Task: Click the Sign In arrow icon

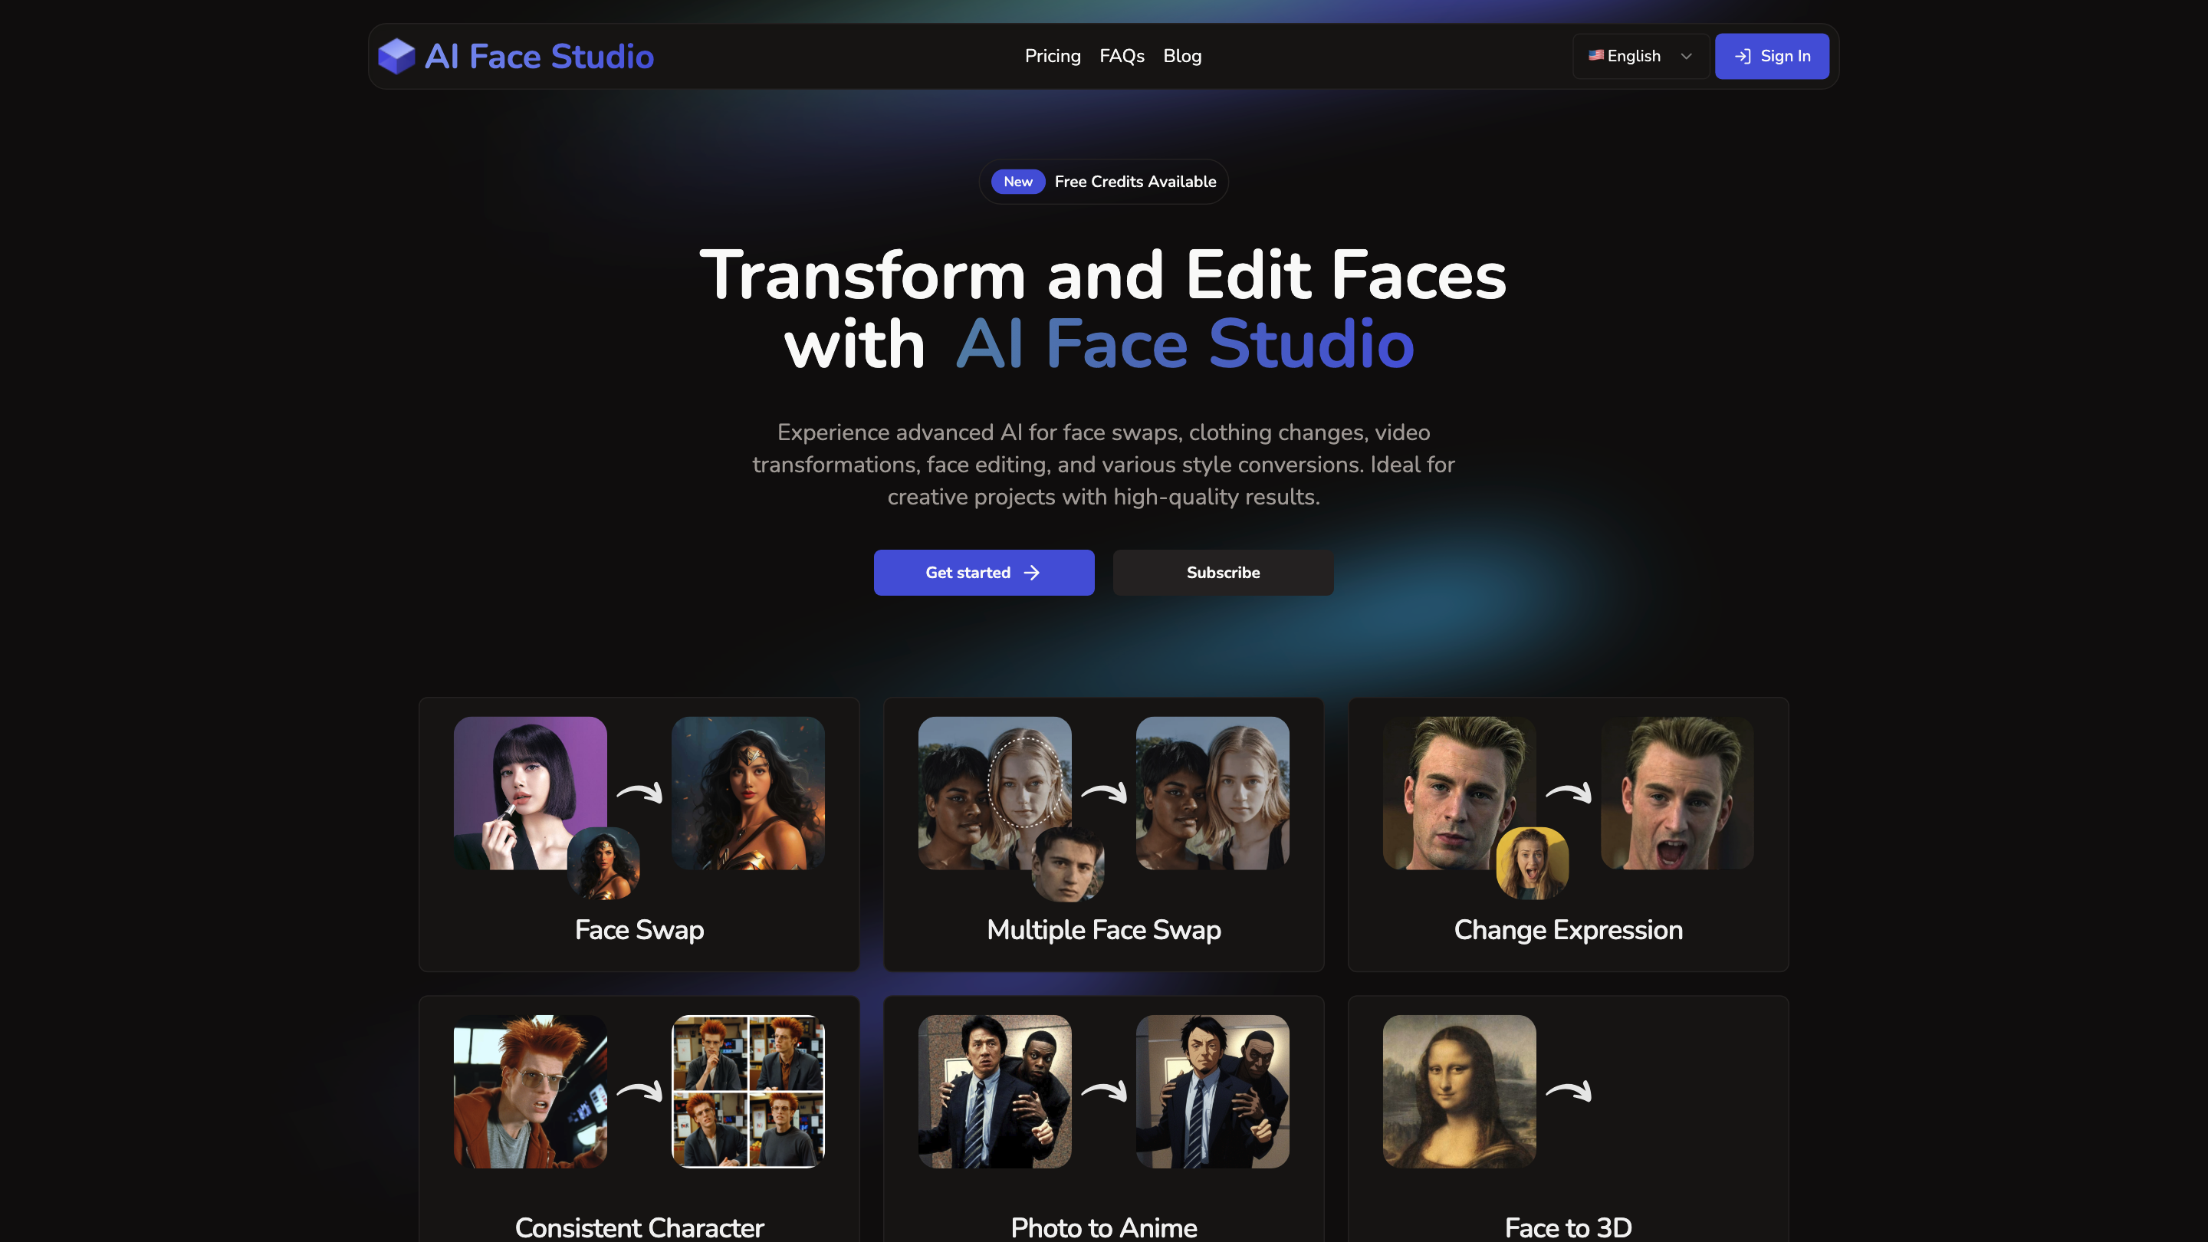Action: [x=1742, y=56]
